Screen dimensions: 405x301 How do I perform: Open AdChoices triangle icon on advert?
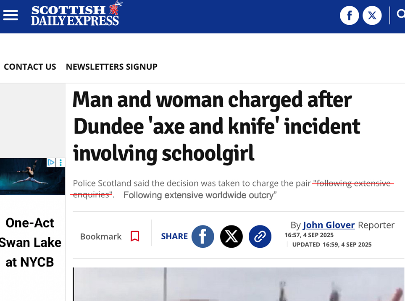click(51, 162)
